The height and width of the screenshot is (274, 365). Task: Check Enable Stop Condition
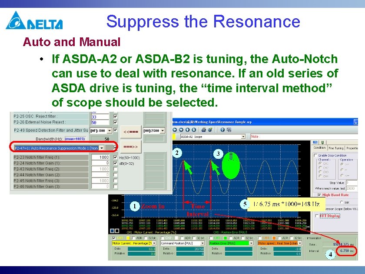(x=315, y=155)
